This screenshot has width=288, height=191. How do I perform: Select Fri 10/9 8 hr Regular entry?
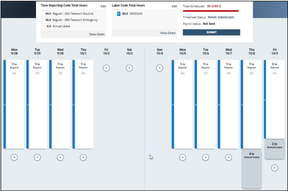274,99
